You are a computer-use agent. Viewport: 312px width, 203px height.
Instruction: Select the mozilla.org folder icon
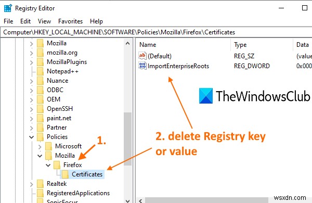pyautogui.click(x=40, y=53)
